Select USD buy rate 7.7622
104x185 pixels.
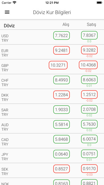point(62,36)
